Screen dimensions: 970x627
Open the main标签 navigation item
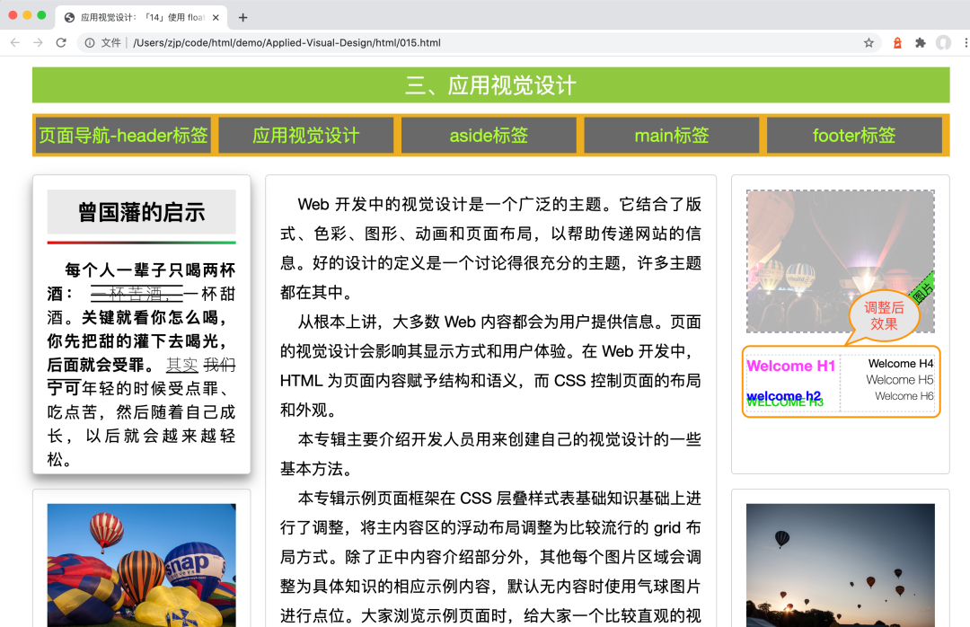(x=671, y=135)
